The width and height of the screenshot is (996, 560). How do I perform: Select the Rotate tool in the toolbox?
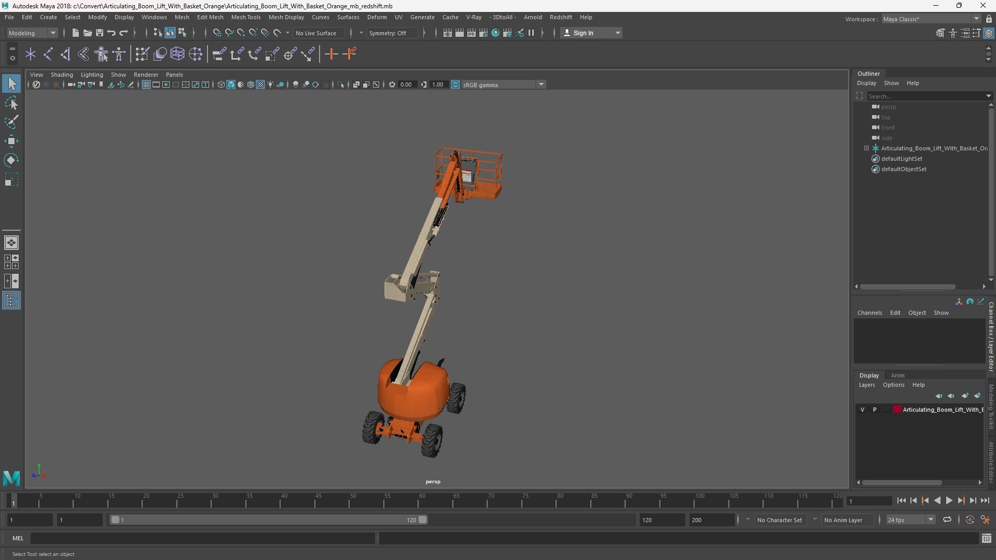tap(11, 160)
